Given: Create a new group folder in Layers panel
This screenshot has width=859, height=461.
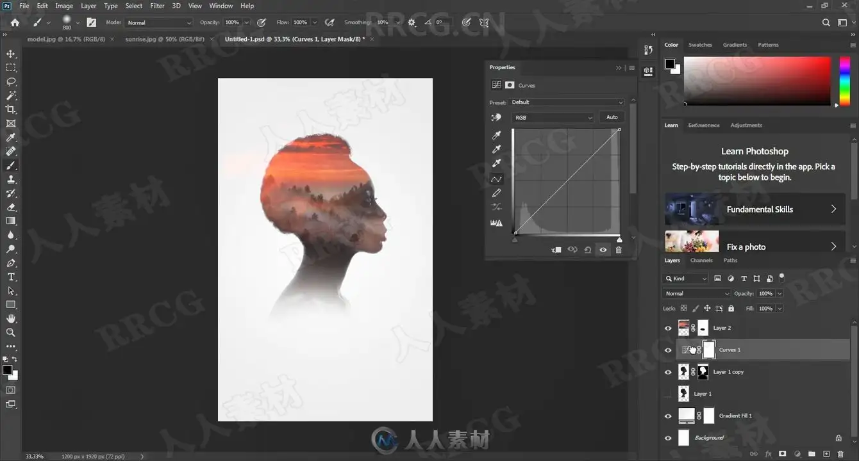Looking at the screenshot, I should pos(812,454).
